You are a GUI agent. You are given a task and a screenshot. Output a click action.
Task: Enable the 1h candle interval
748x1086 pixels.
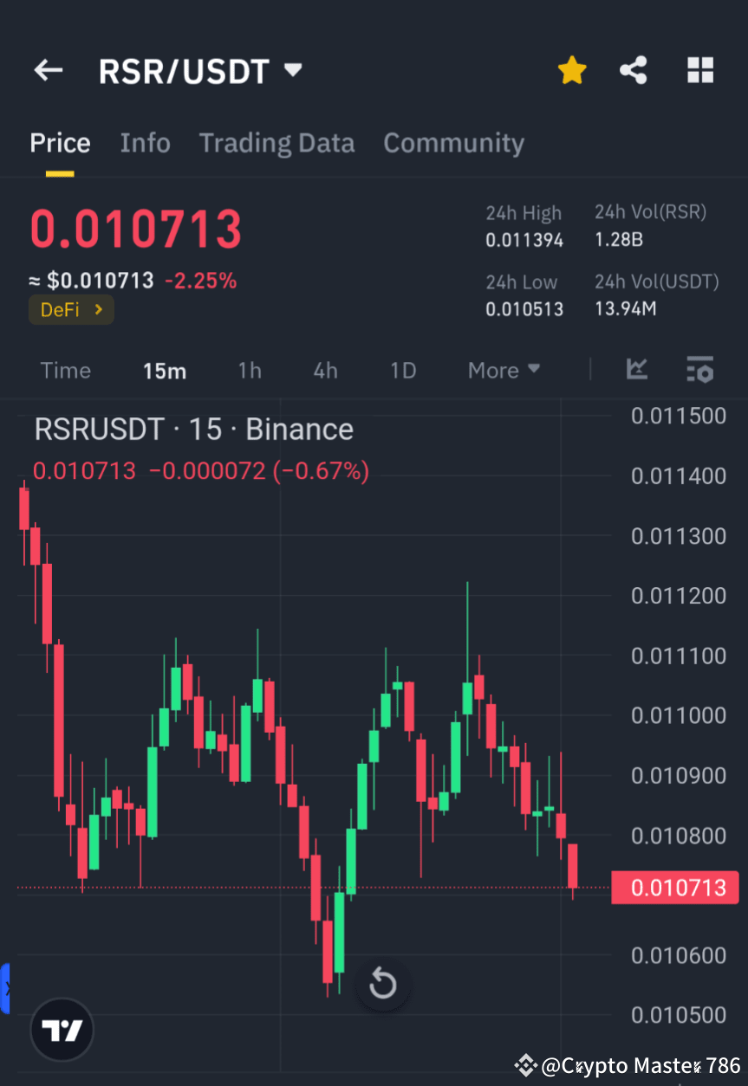250,370
